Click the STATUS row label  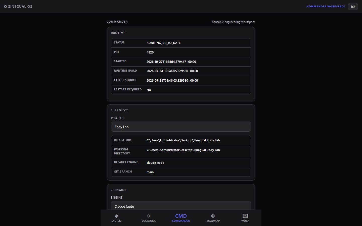[x=119, y=42]
